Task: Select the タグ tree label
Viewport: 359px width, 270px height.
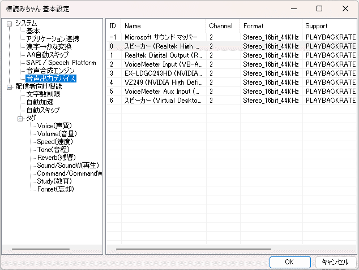Action: [x=31, y=118]
